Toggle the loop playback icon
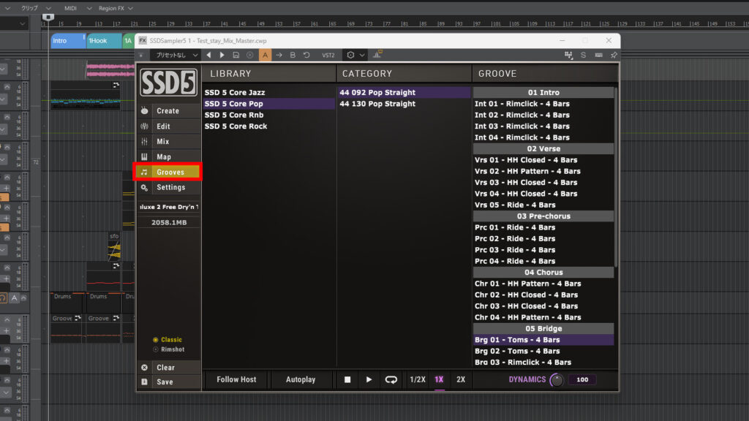749x421 pixels. 391,380
